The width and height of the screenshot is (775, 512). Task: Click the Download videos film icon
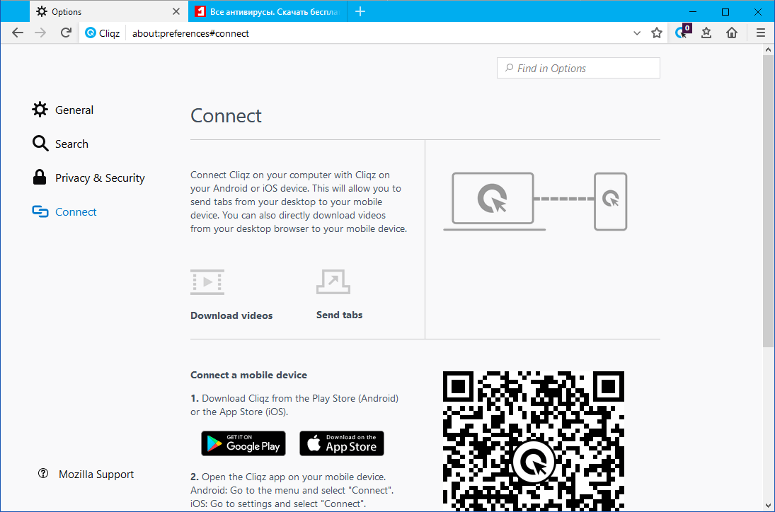(207, 282)
